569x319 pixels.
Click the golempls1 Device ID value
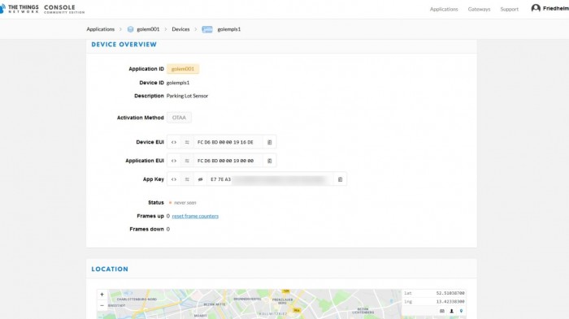[x=178, y=83]
